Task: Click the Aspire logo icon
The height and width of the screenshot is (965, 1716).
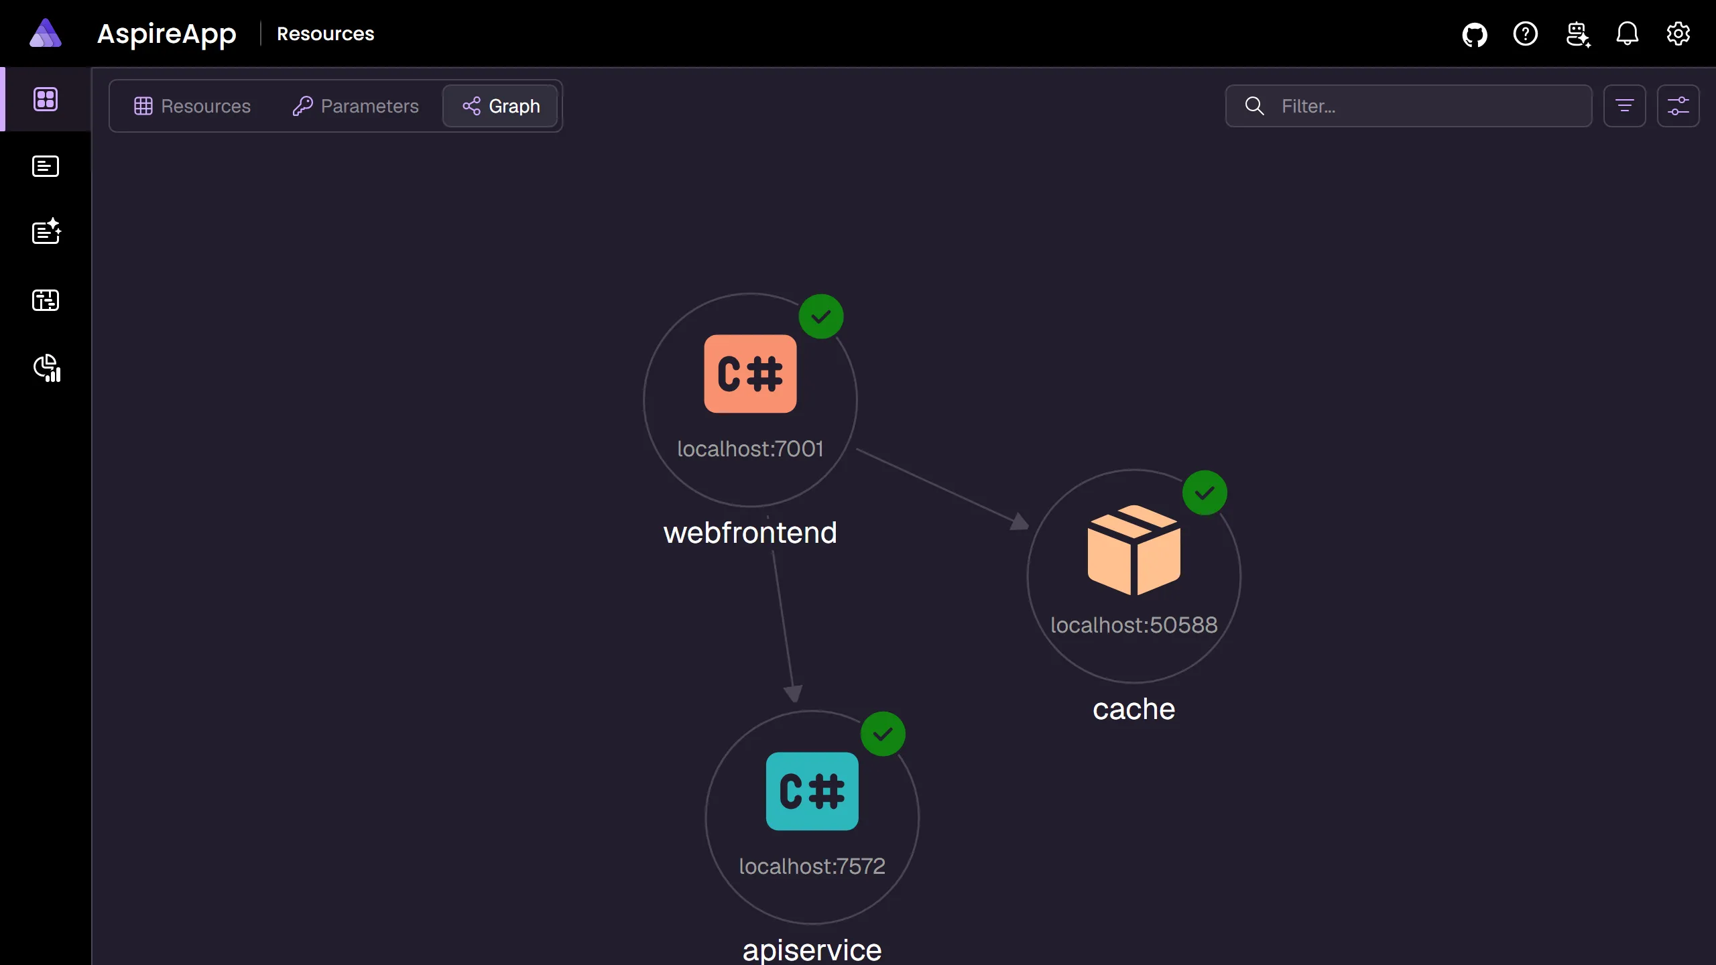Action: click(x=46, y=34)
